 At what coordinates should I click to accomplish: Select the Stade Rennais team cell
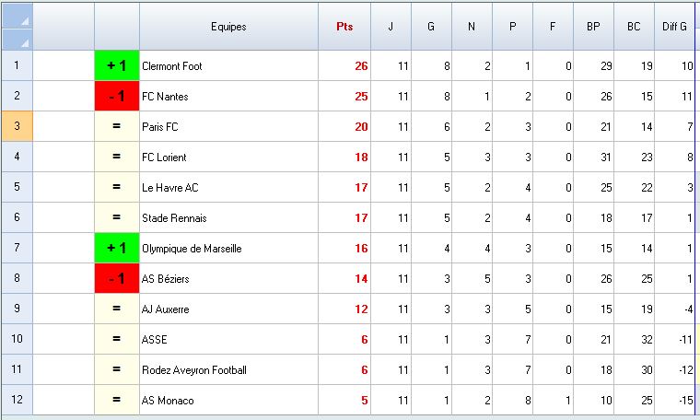[x=228, y=217]
